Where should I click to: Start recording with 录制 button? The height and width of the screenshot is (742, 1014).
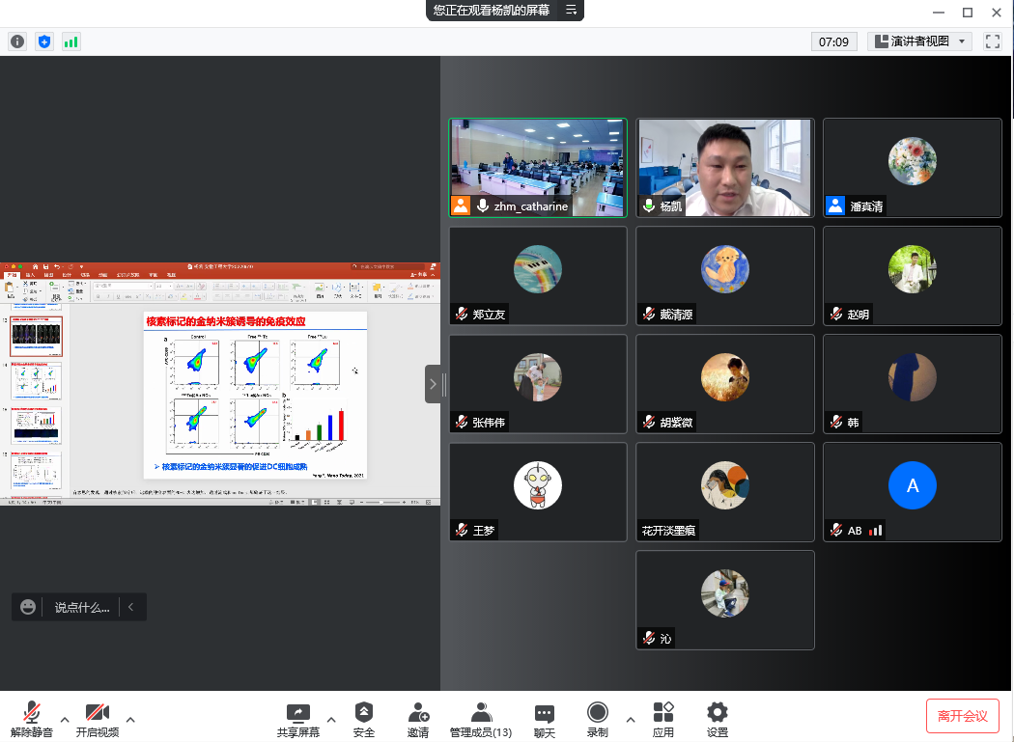click(598, 719)
